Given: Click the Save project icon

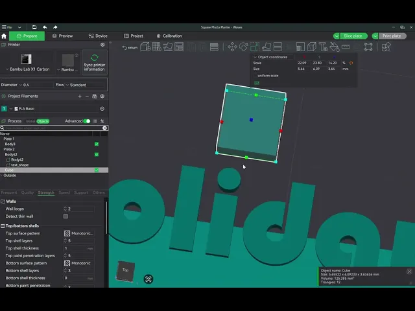Looking at the screenshot, I should tap(34, 27).
